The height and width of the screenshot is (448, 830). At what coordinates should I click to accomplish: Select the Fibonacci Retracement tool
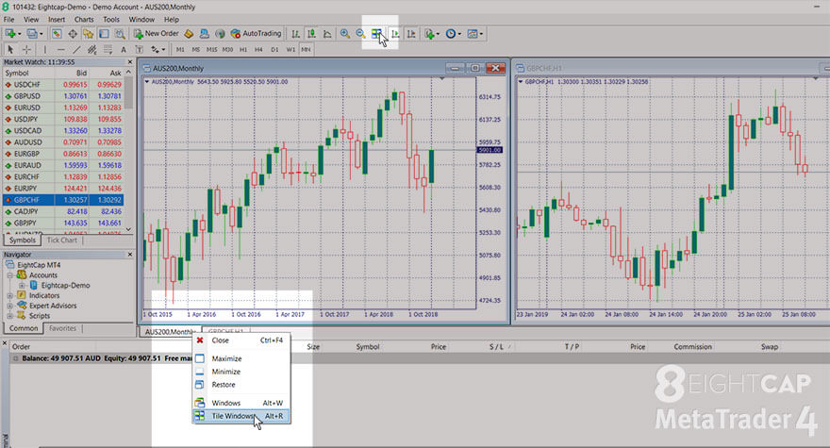click(x=108, y=50)
